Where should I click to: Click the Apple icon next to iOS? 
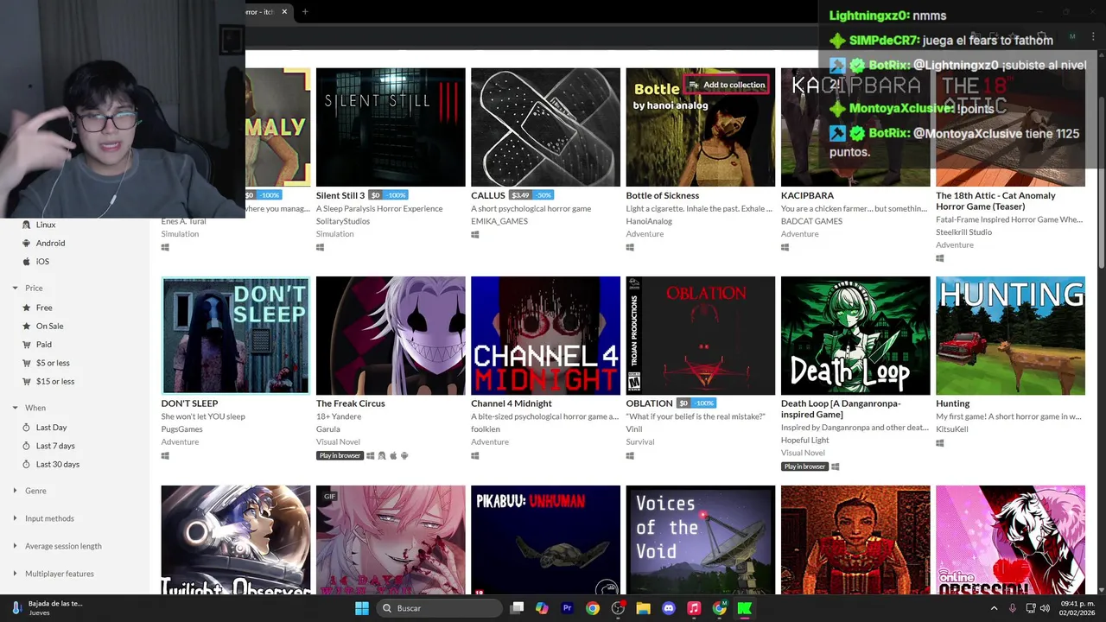pyautogui.click(x=26, y=262)
